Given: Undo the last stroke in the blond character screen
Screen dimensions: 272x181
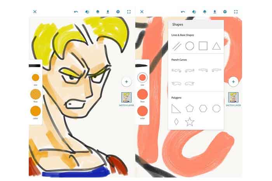Looking at the screenshot, I should (x=76, y=12).
